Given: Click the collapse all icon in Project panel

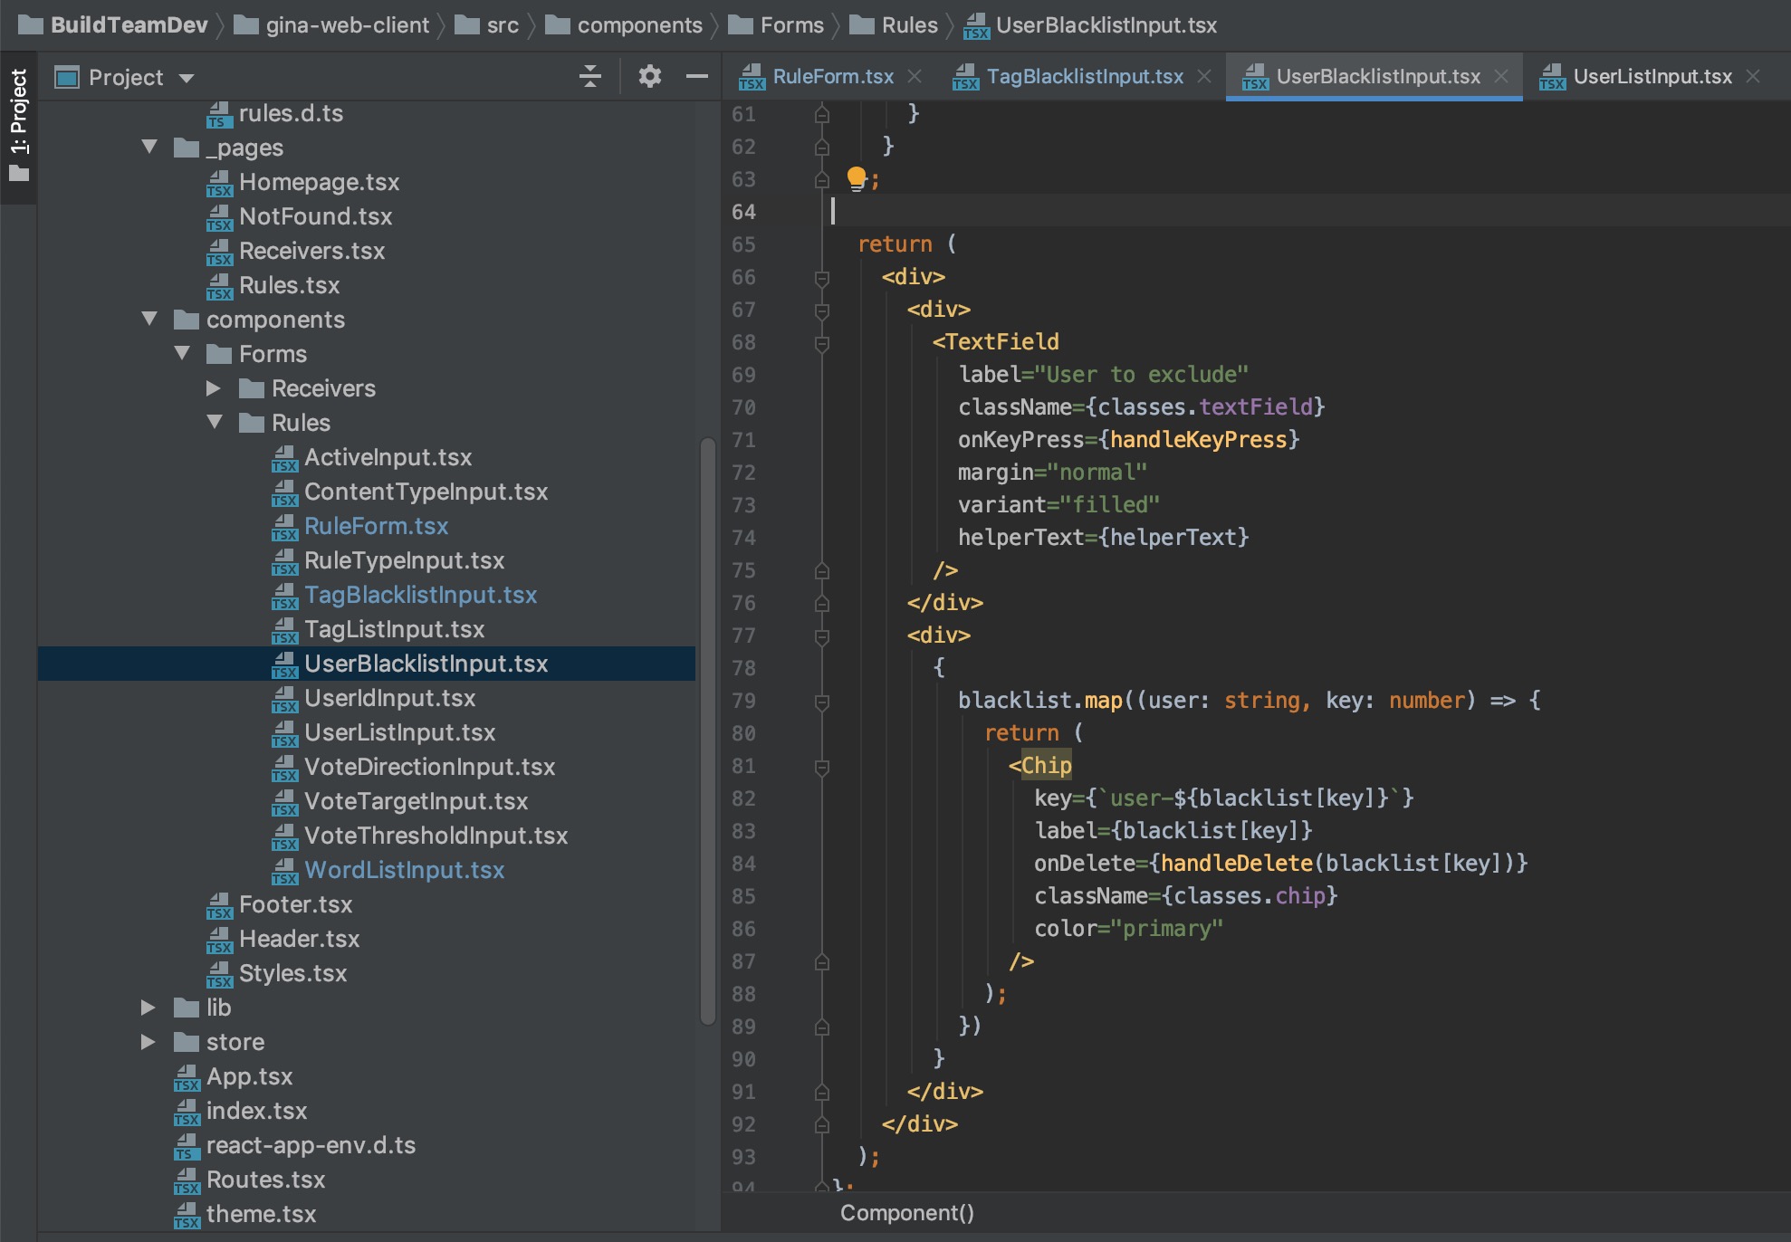Looking at the screenshot, I should click(x=589, y=77).
